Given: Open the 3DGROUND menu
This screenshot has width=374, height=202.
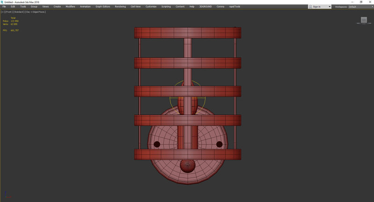Looking at the screenshot, I should [205, 7].
